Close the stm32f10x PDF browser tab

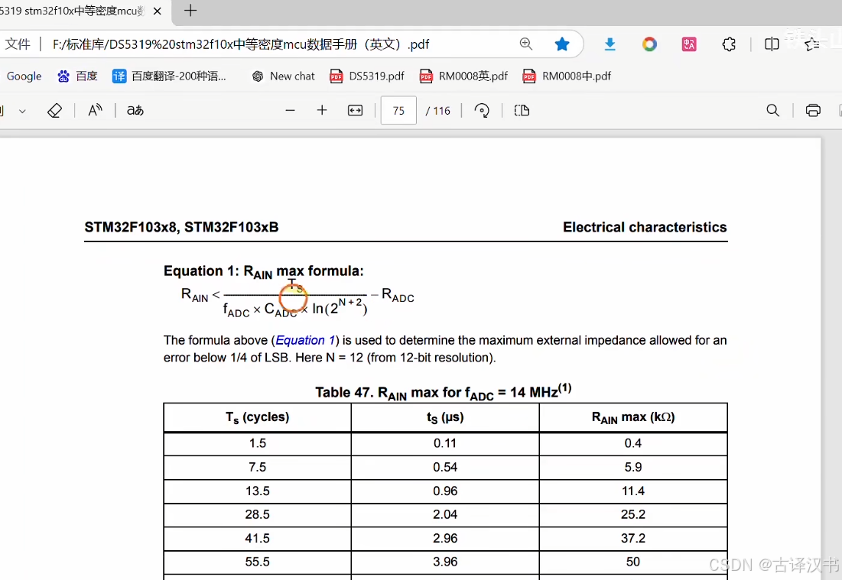pos(158,11)
